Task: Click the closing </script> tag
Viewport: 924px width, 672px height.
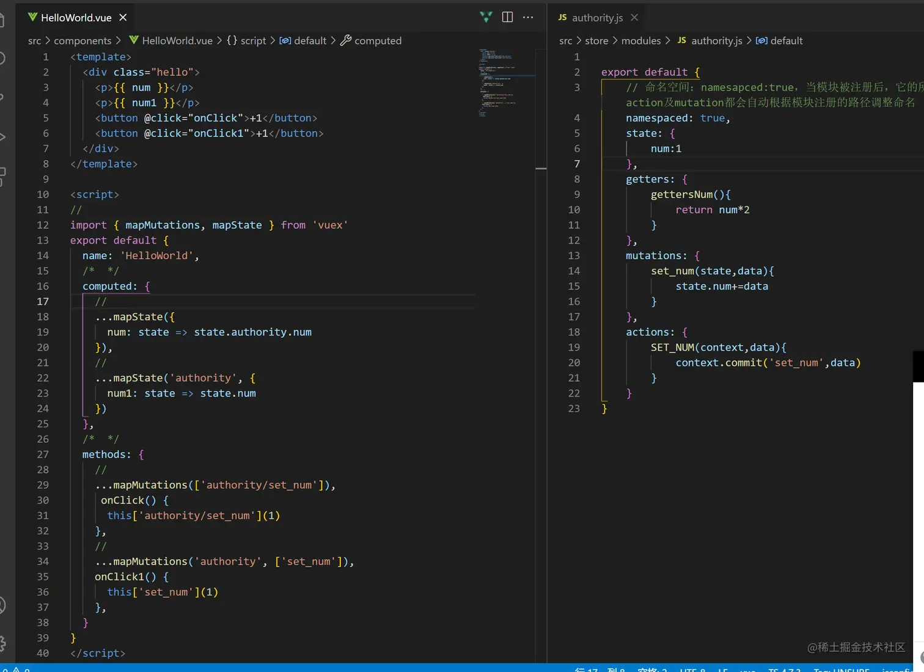Action: [98, 653]
